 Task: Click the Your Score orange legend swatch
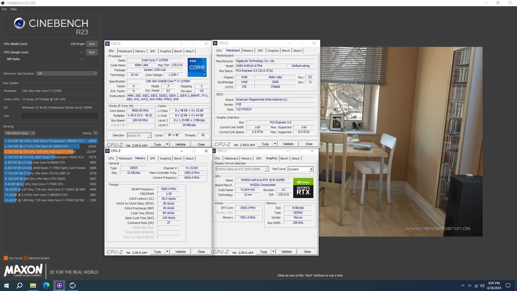(x=6, y=258)
